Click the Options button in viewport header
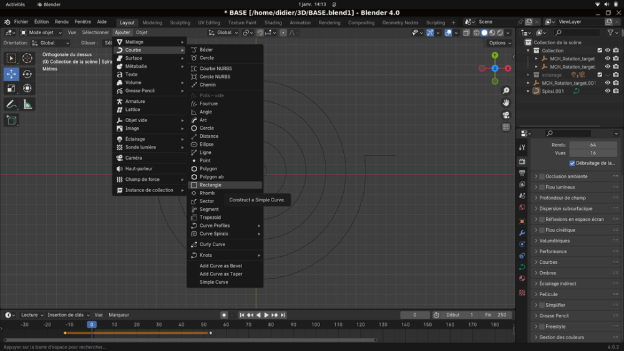The width and height of the screenshot is (624, 351). 499,43
